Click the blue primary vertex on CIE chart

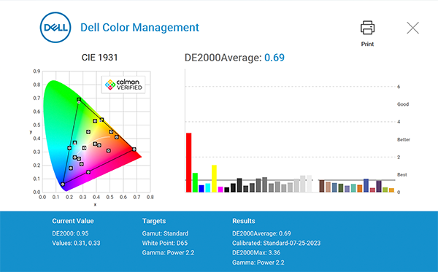pos(63,184)
